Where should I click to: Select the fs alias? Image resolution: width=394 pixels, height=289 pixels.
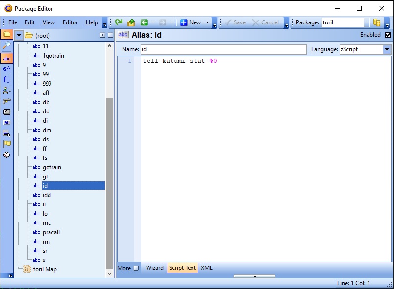[x=45, y=158]
